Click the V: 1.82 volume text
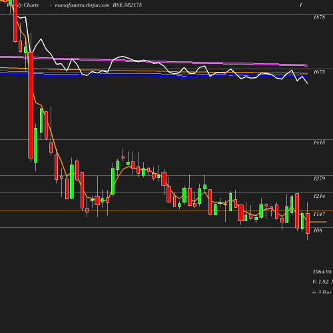 320,282
